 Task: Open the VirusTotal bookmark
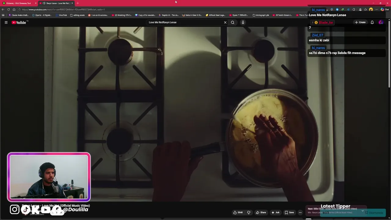tap(61, 15)
